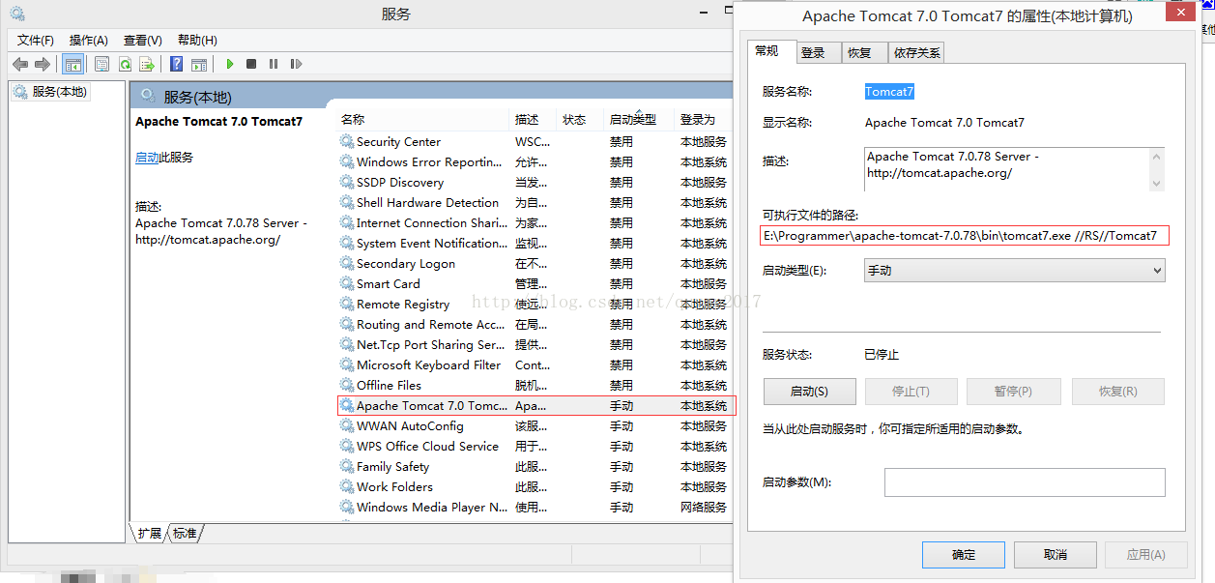Click the 取消 button
Viewport: 1215px width, 583px height.
click(1056, 555)
